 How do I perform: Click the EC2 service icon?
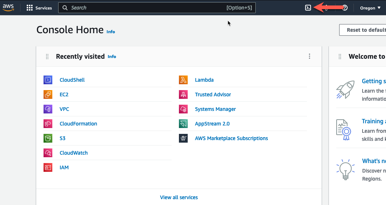point(48,94)
